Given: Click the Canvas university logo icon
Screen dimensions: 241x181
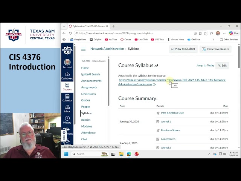Looking at the screenshot, I should click(67, 50).
